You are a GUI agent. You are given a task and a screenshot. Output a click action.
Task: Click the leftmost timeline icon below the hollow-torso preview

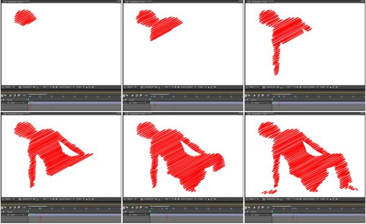[x=2, y=208]
